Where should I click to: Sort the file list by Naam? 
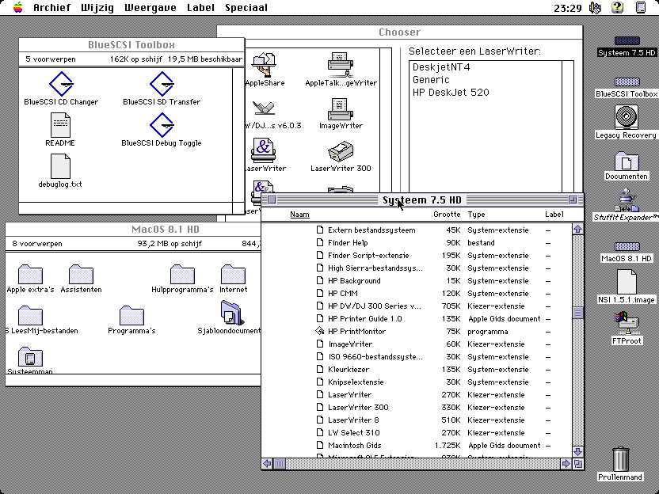[299, 215]
